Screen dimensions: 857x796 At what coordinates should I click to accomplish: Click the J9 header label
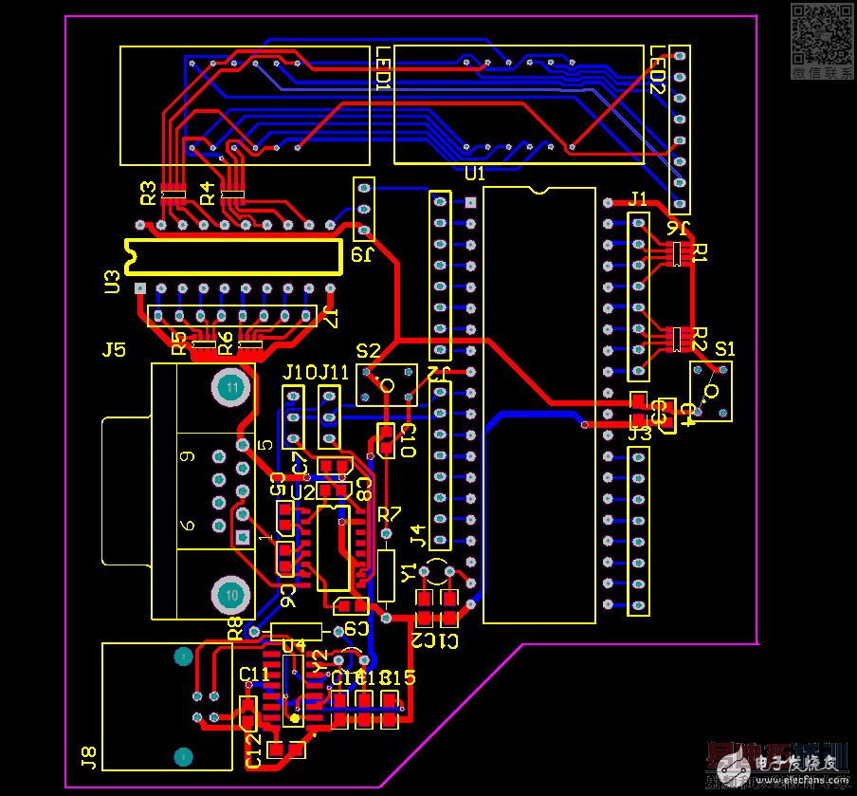click(362, 254)
